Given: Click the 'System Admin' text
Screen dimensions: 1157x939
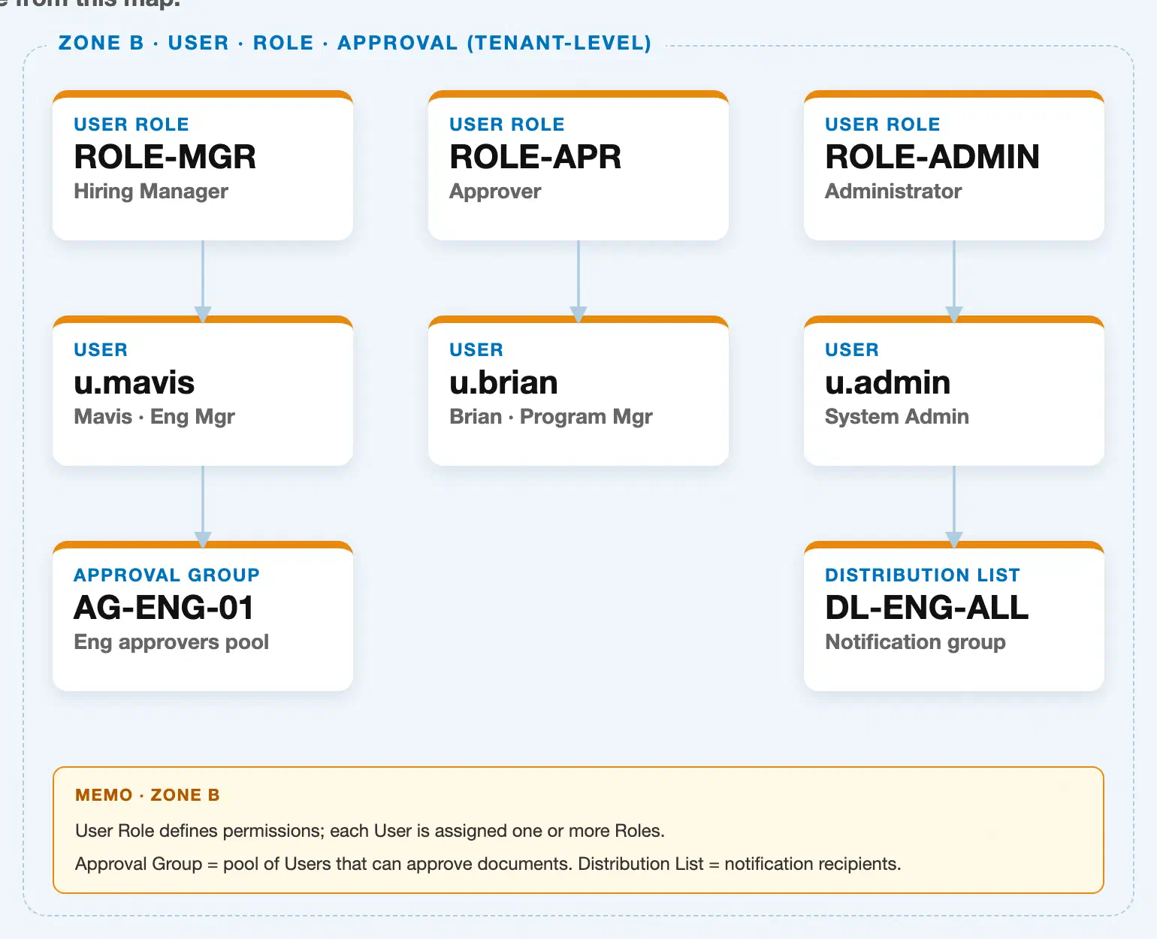Looking at the screenshot, I should [897, 417].
